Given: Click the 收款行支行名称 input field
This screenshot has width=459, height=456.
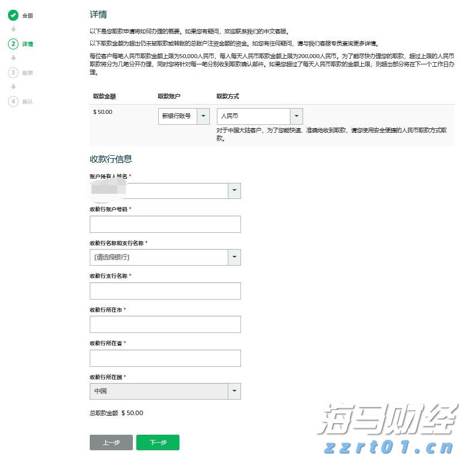Looking at the screenshot, I should (x=165, y=291).
